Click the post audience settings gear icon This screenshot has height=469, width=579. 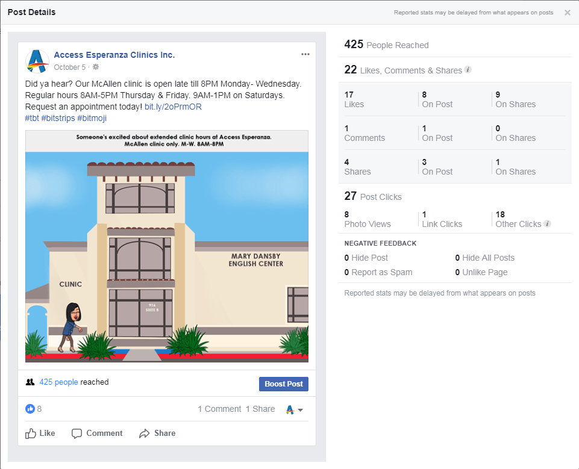tap(96, 67)
